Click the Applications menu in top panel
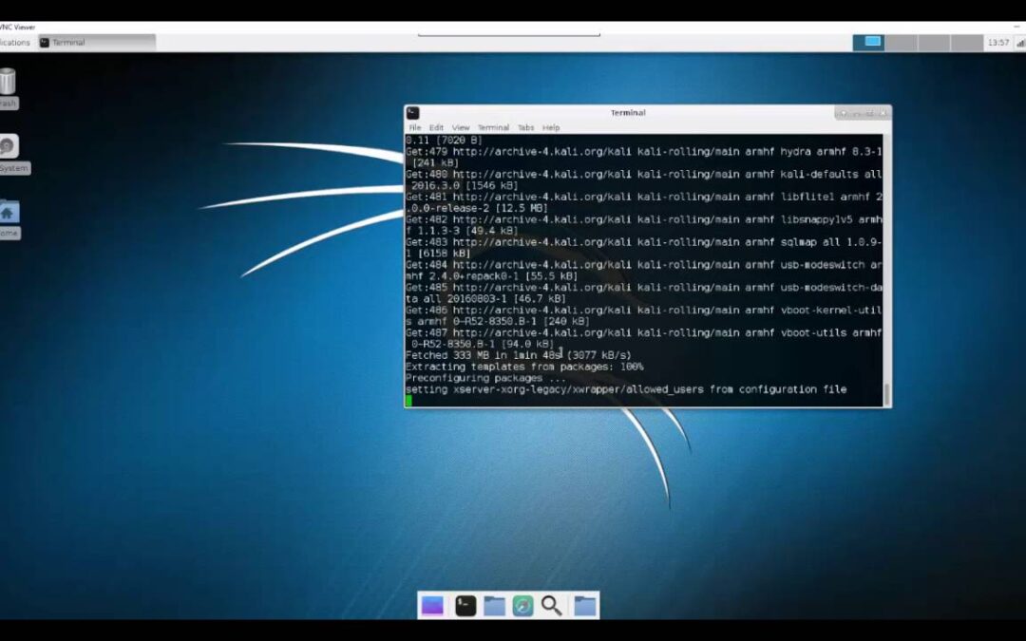This screenshot has width=1026, height=641. (x=14, y=43)
